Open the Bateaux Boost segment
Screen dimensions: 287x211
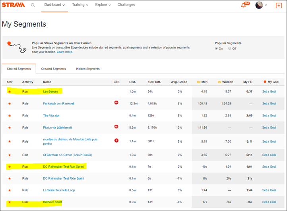(x=52, y=202)
